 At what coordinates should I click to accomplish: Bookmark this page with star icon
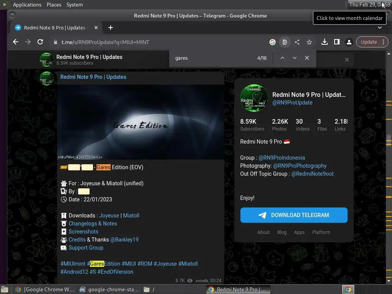click(309, 42)
